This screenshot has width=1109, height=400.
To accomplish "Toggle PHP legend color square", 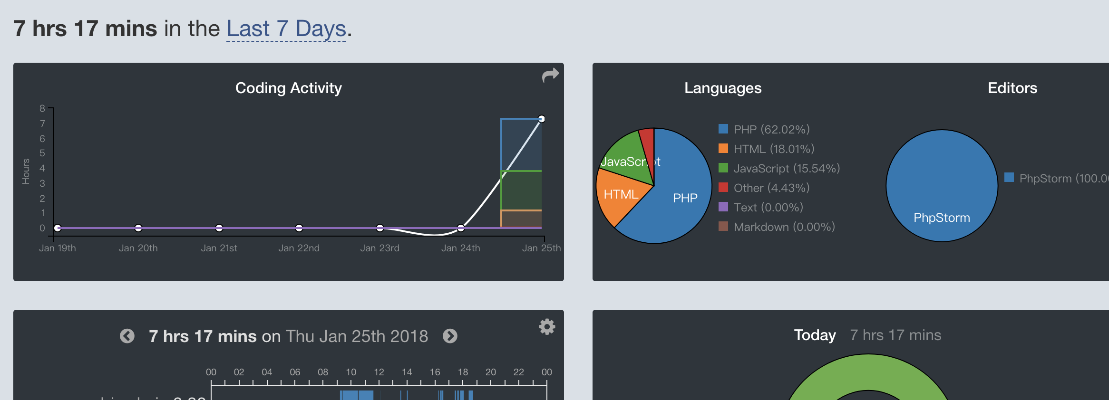I will click(x=723, y=129).
